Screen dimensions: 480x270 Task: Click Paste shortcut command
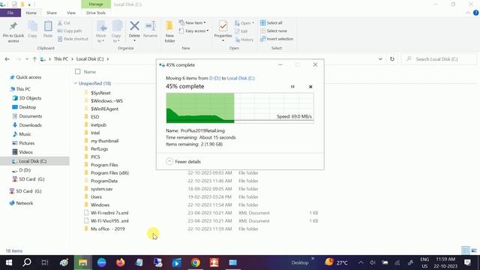point(73,39)
